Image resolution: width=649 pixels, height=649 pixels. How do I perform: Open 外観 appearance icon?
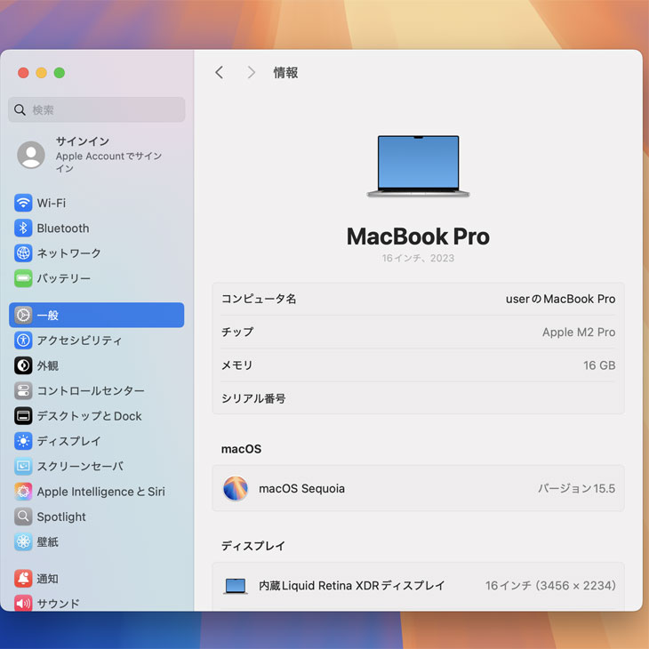coord(23,365)
